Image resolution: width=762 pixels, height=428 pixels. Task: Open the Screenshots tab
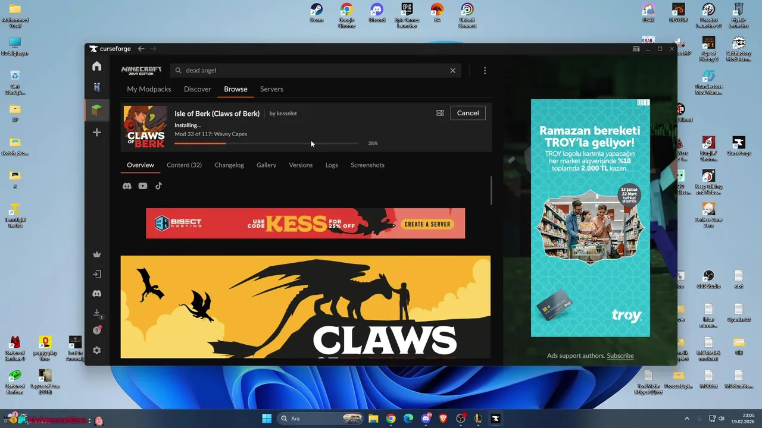pos(367,165)
